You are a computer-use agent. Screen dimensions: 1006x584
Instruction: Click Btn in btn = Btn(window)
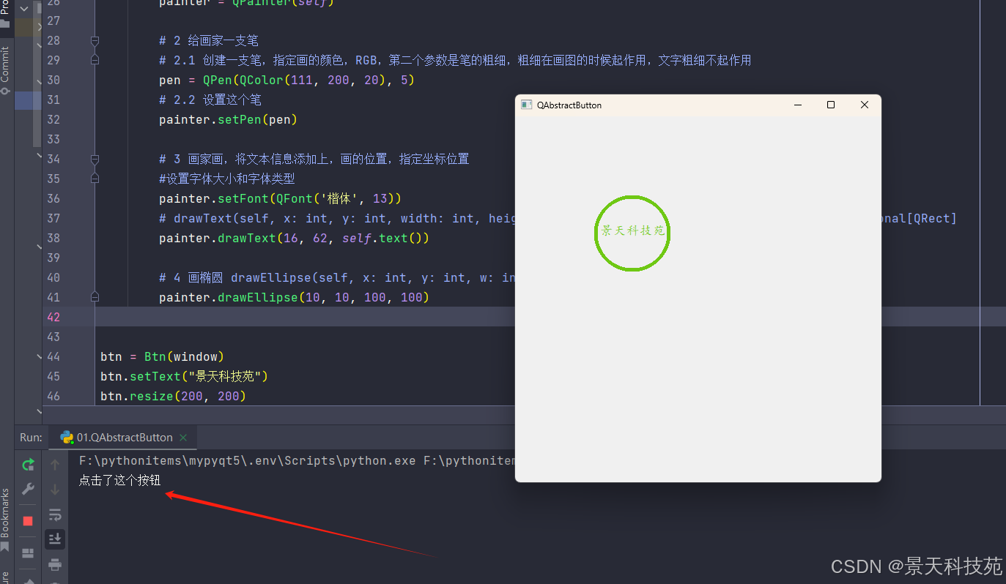(155, 356)
